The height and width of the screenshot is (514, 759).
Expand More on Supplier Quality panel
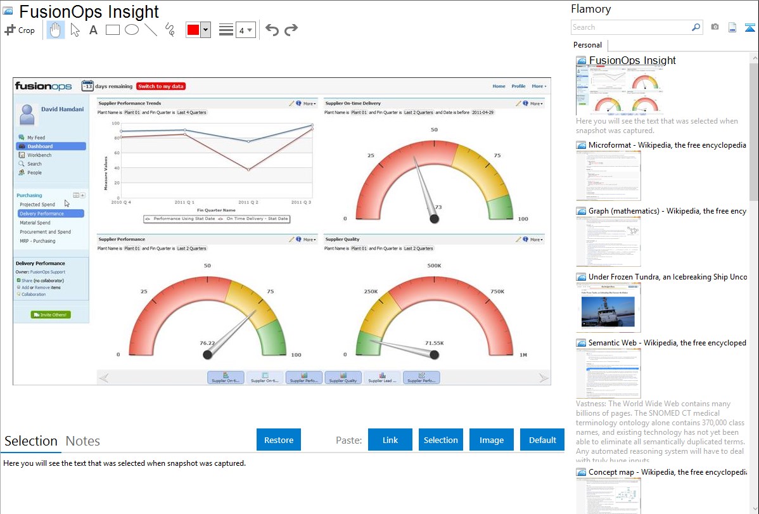pos(536,240)
